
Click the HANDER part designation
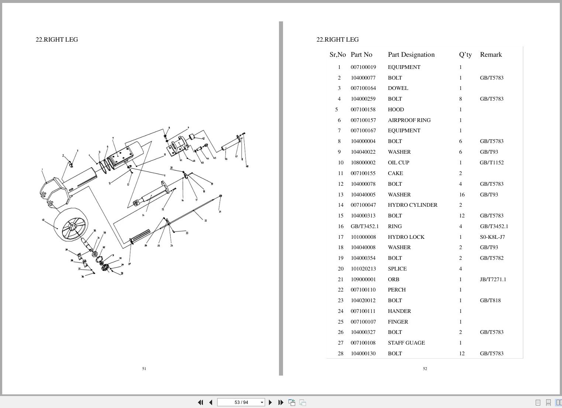tap(399, 311)
